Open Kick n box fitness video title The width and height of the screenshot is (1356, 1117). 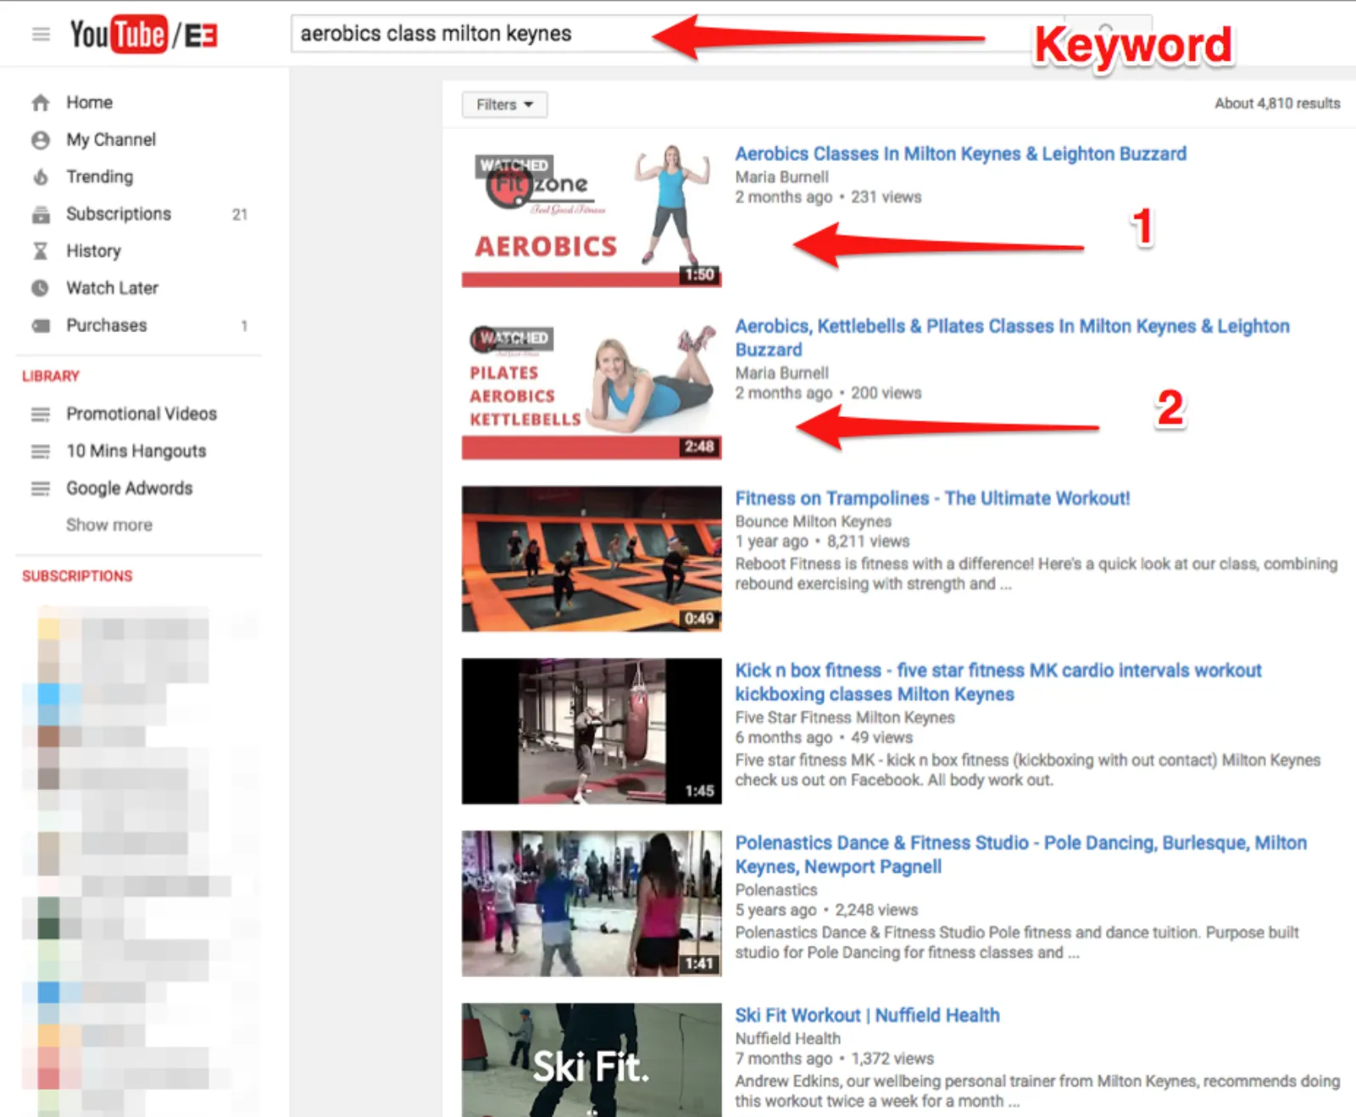(x=998, y=682)
